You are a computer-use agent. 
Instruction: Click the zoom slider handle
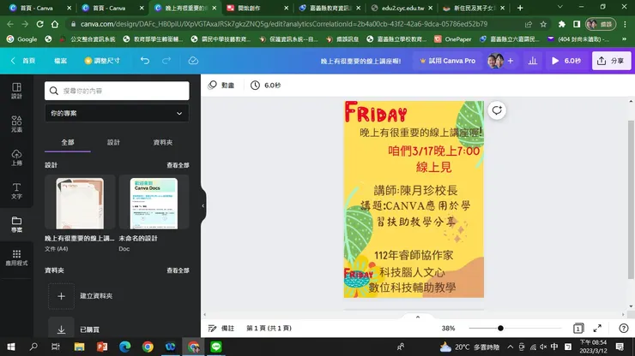(500, 328)
